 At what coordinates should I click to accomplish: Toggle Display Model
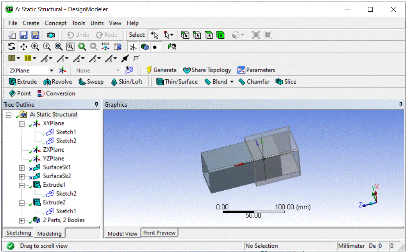[145, 47]
